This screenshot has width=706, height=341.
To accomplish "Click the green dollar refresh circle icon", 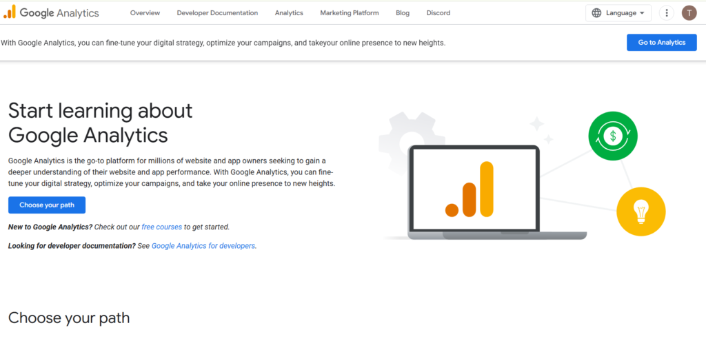I will pyautogui.click(x=613, y=136).
